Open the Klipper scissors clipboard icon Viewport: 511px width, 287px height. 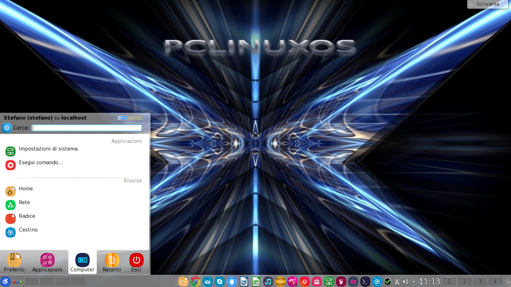tap(397, 282)
